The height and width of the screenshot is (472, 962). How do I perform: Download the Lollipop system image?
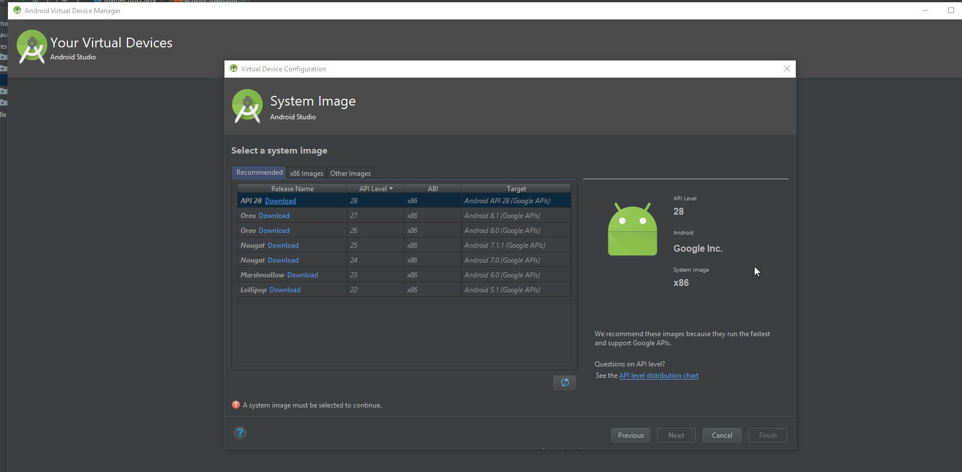(285, 290)
